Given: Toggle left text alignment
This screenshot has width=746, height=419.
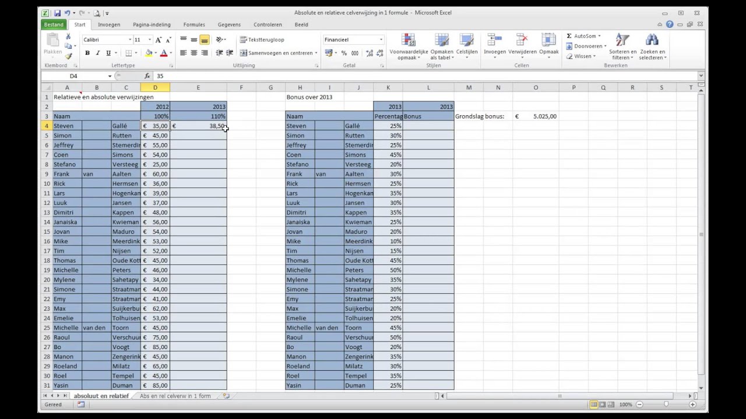Looking at the screenshot, I should (183, 53).
